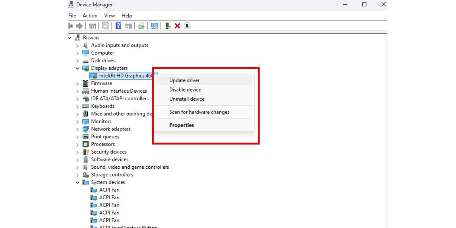The width and height of the screenshot is (456, 228).
Task: Expand the Monitors chevron
Action: tap(78, 122)
